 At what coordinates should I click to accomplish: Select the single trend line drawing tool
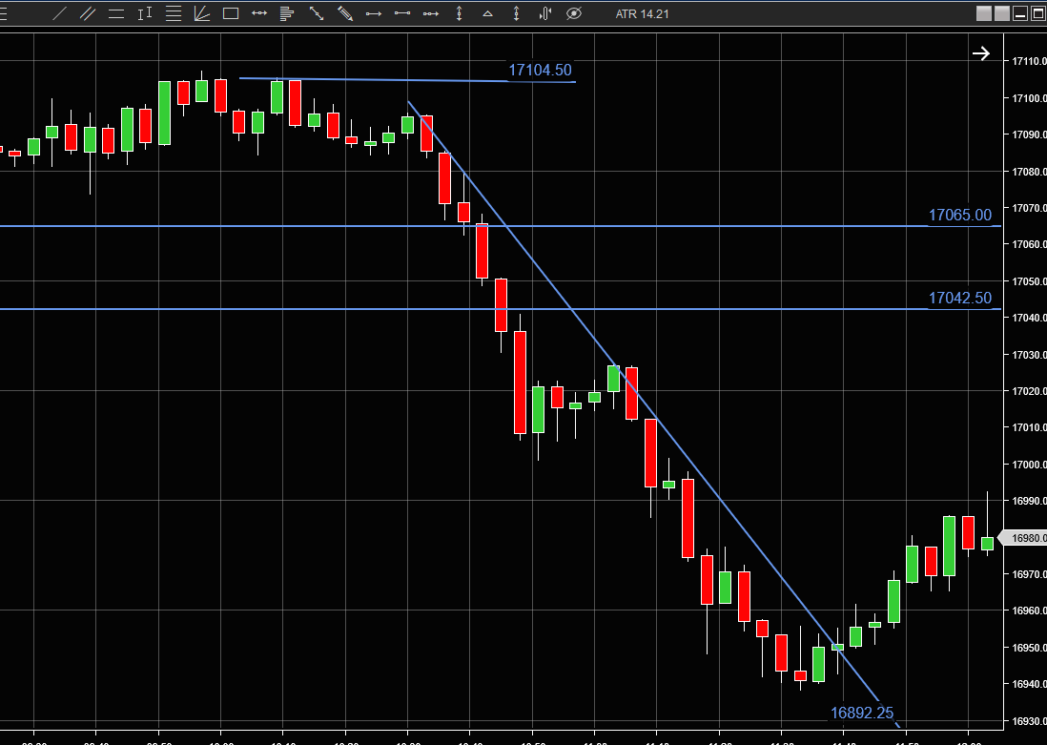coord(59,13)
